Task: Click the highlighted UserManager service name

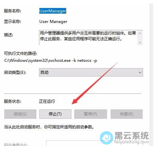Action: point(53,11)
